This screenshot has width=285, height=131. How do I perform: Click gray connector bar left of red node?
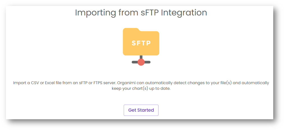pyautogui.click(x=135, y=62)
